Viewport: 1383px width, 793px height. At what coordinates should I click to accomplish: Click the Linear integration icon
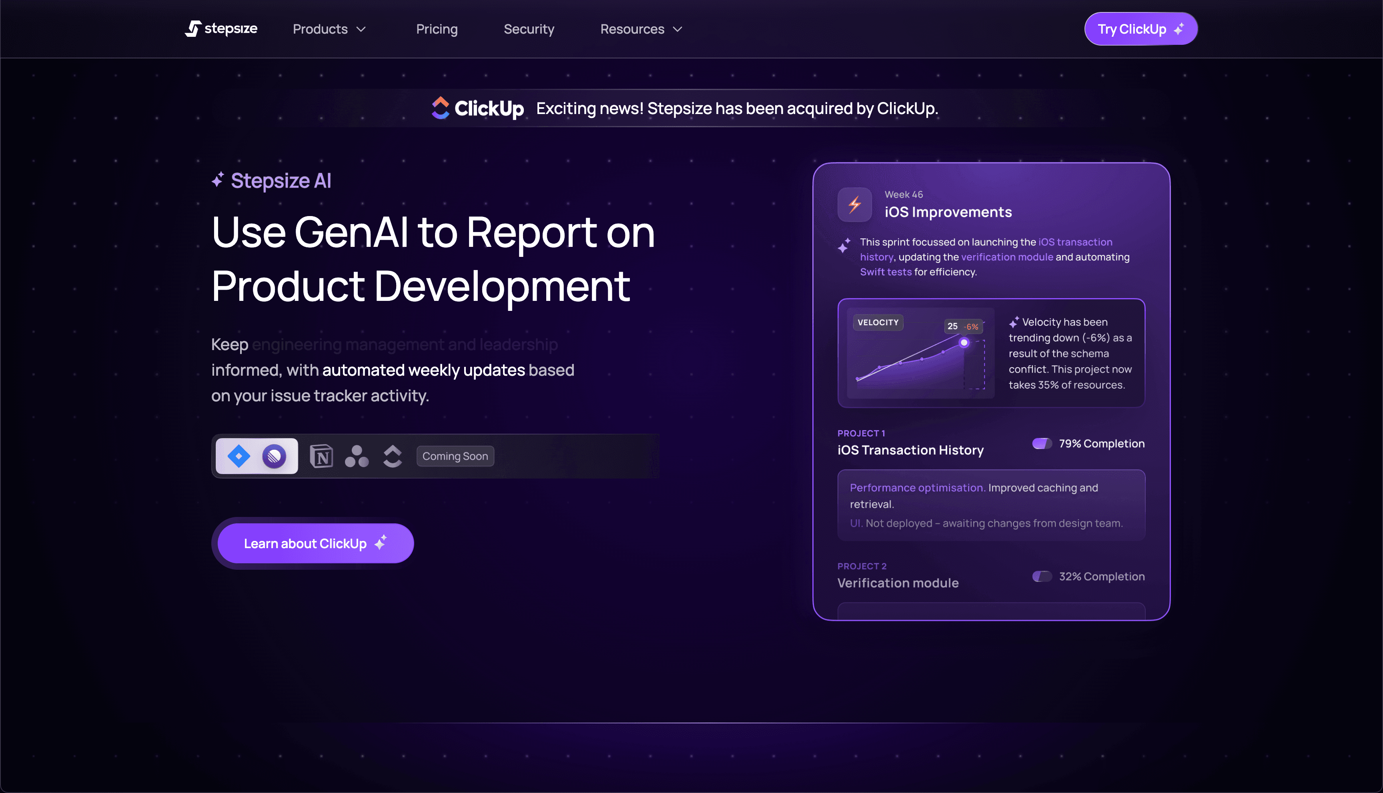pos(274,456)
